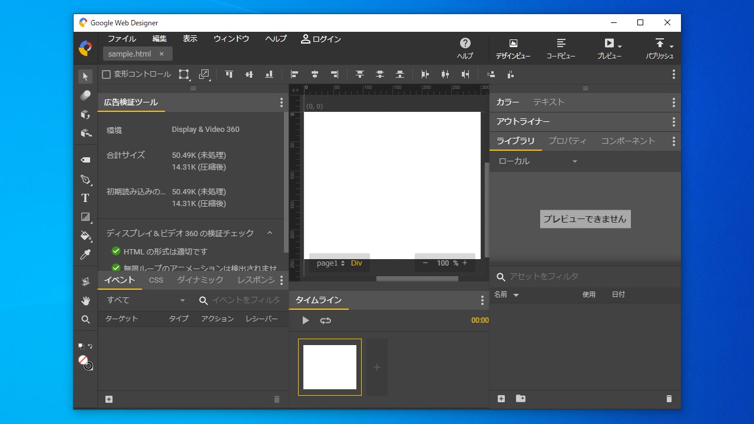Open the ウィンドウ menu
The image size is (754, 424).
[231, 39]
